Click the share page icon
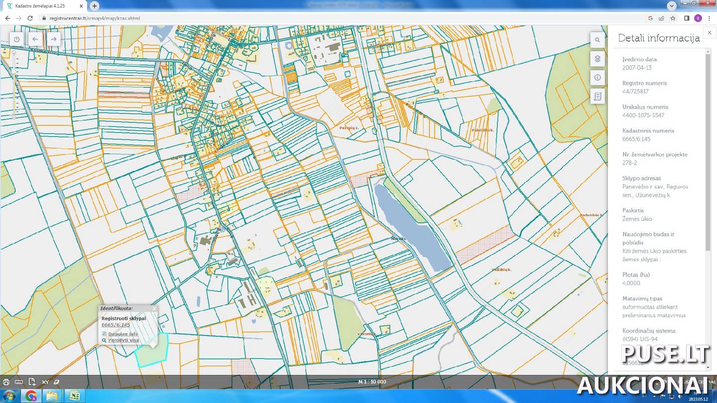Image resolution: width=717 pixels, height=403 pixels. tap(661, 18)
